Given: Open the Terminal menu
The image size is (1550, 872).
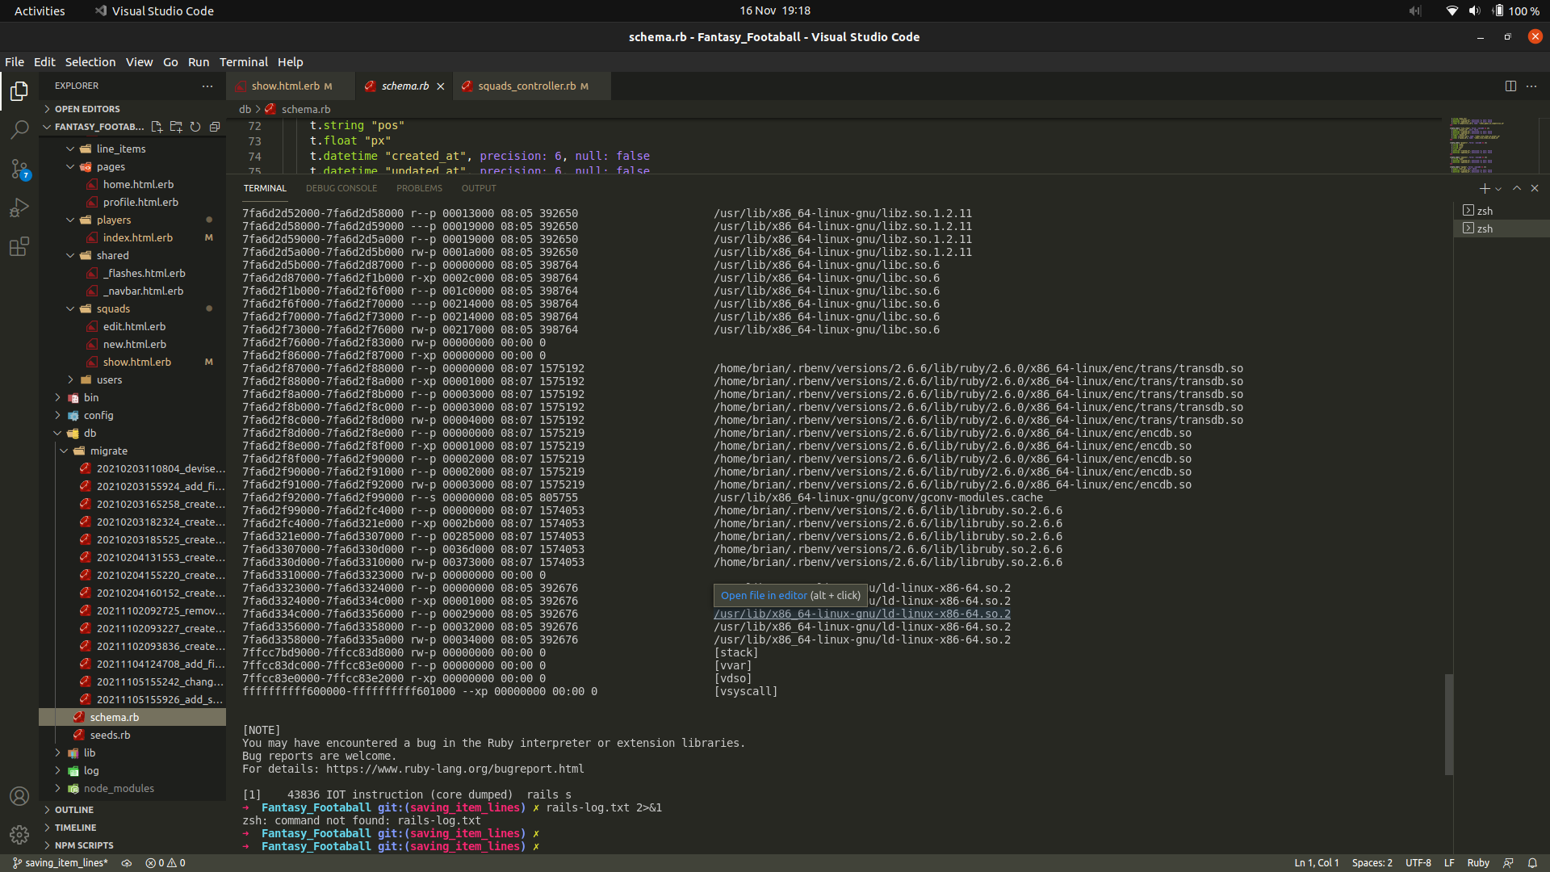Looking at the screenshot, I should (243, 62).
